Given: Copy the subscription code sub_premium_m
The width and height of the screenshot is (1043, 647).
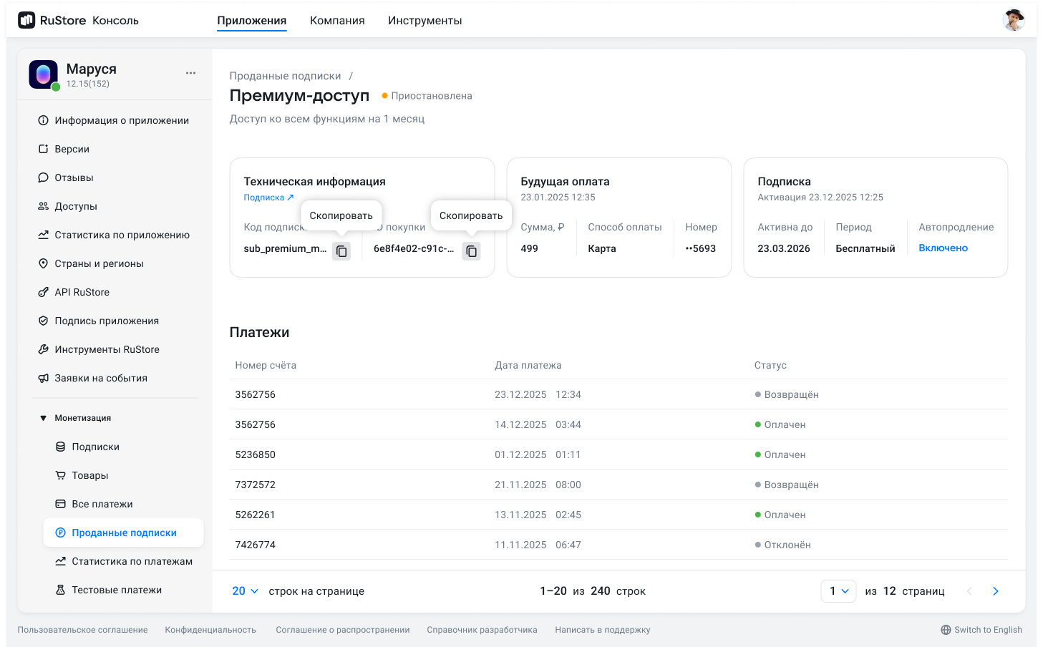Looking at the screenshot, I should [341, 251].
